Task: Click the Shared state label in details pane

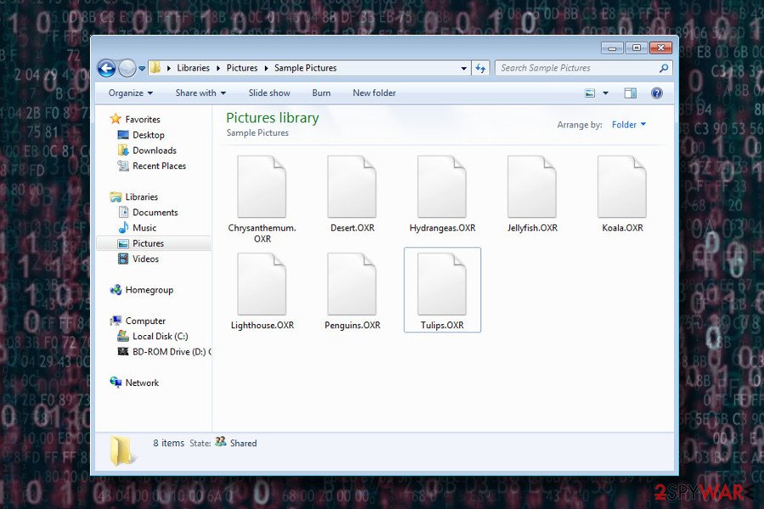Action: (243, 443)
